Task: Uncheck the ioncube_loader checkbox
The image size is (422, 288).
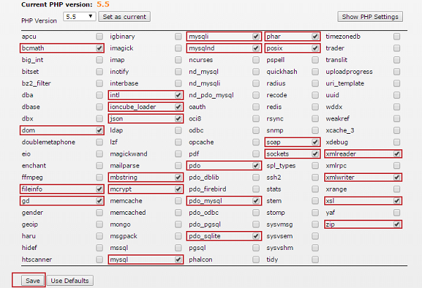Action: pyautogui.click(x=177, y=106)
